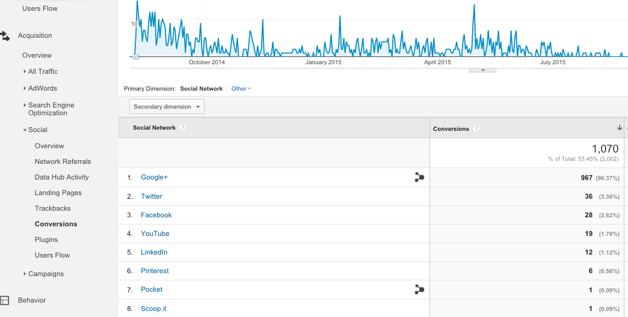628x317 pixels.
Task: Open Pocket data hub activity icon
Action: [419, 289]
